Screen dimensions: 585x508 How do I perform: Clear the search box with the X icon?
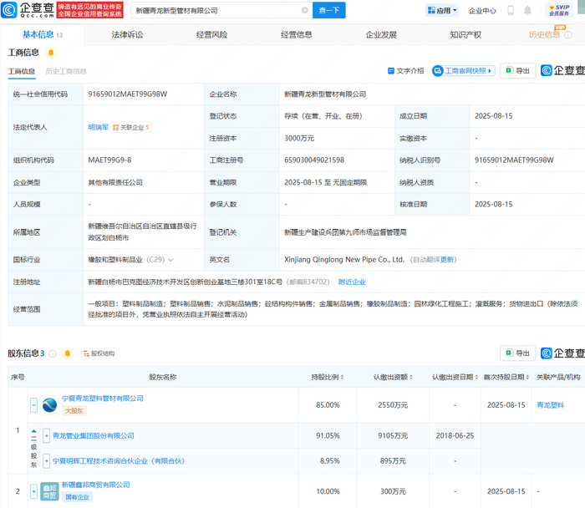click(x=305, y=10)
